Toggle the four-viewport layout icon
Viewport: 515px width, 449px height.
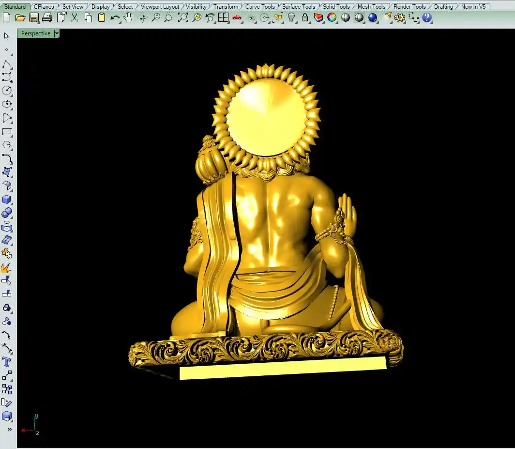(223, 18)
